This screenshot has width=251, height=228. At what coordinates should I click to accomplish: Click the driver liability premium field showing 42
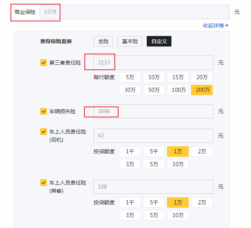pos(153,136)
